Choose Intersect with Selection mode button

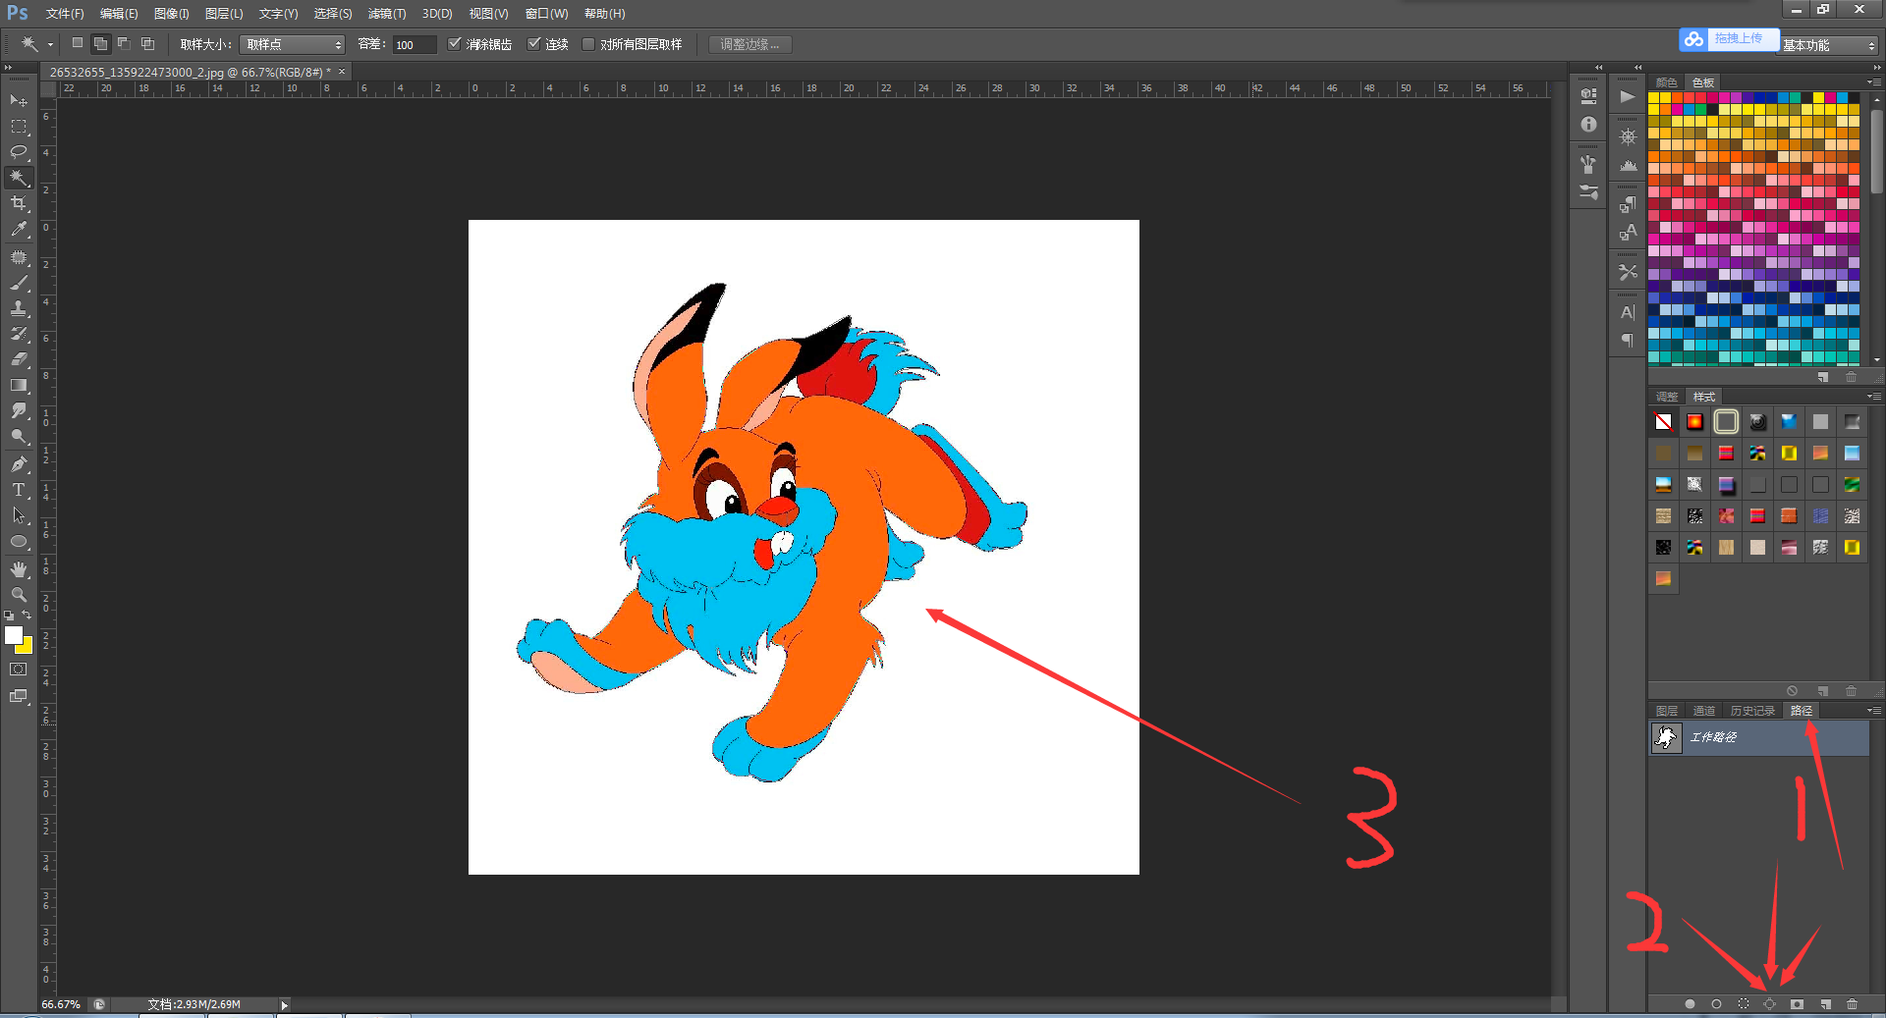[x=147, y=44]
